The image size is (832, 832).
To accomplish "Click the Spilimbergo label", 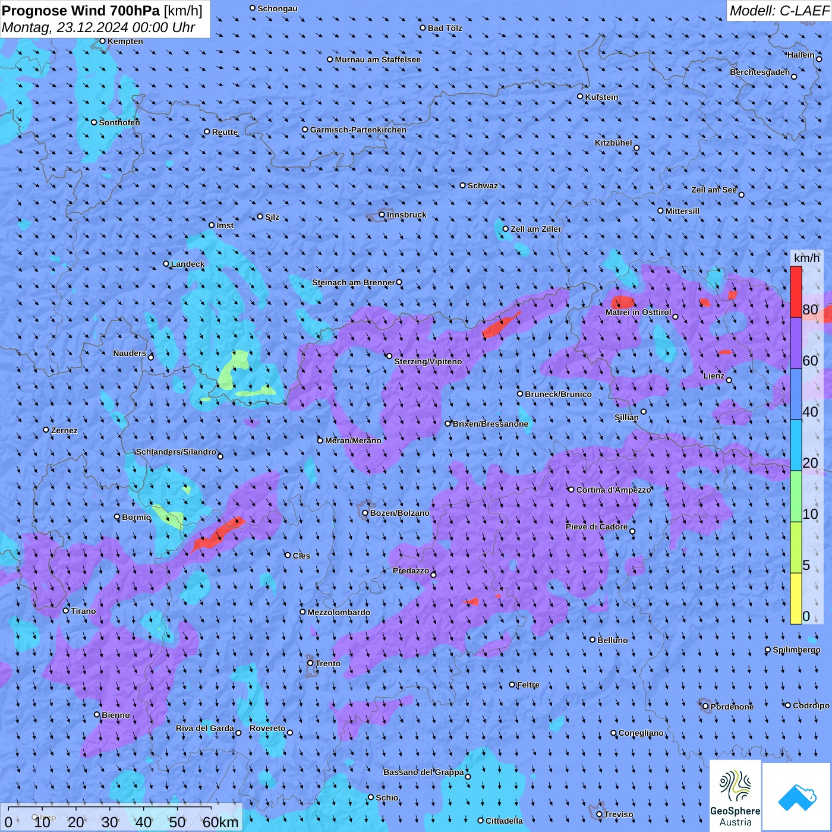I will [x=796, y=650].
